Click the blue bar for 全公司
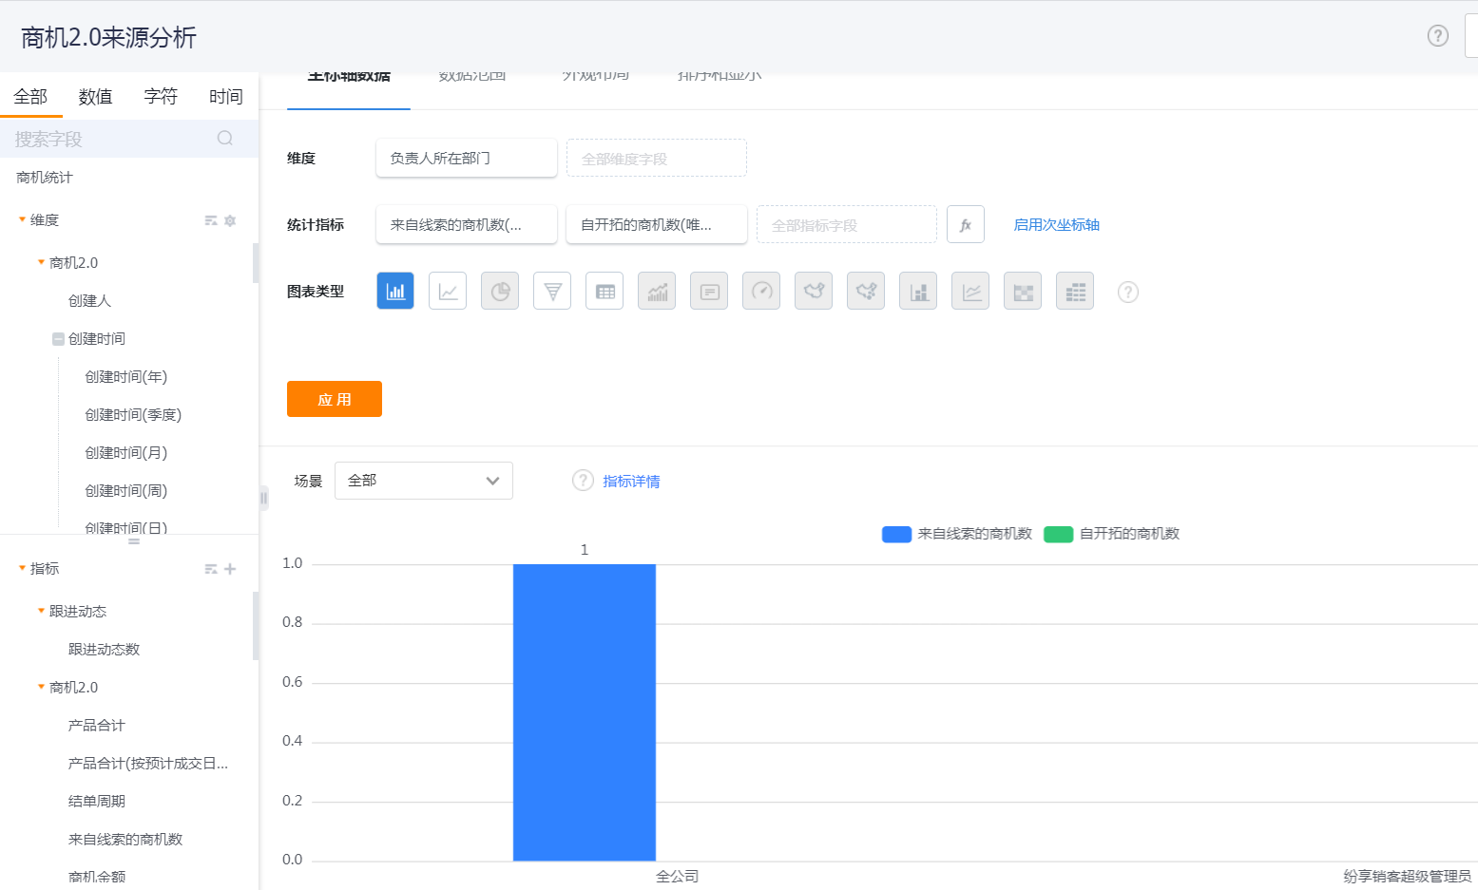 tap(584, 712)
